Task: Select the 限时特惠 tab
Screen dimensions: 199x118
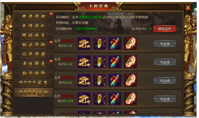Action: click(x=33, y=36)
